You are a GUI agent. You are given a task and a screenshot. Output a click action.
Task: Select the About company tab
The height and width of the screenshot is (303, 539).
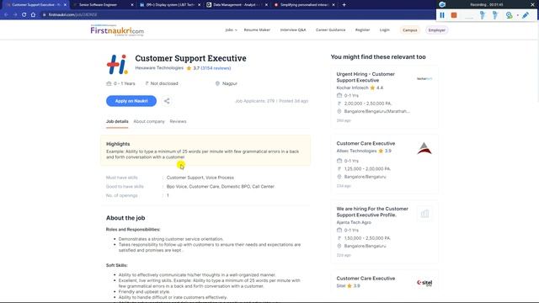point(149,121)
